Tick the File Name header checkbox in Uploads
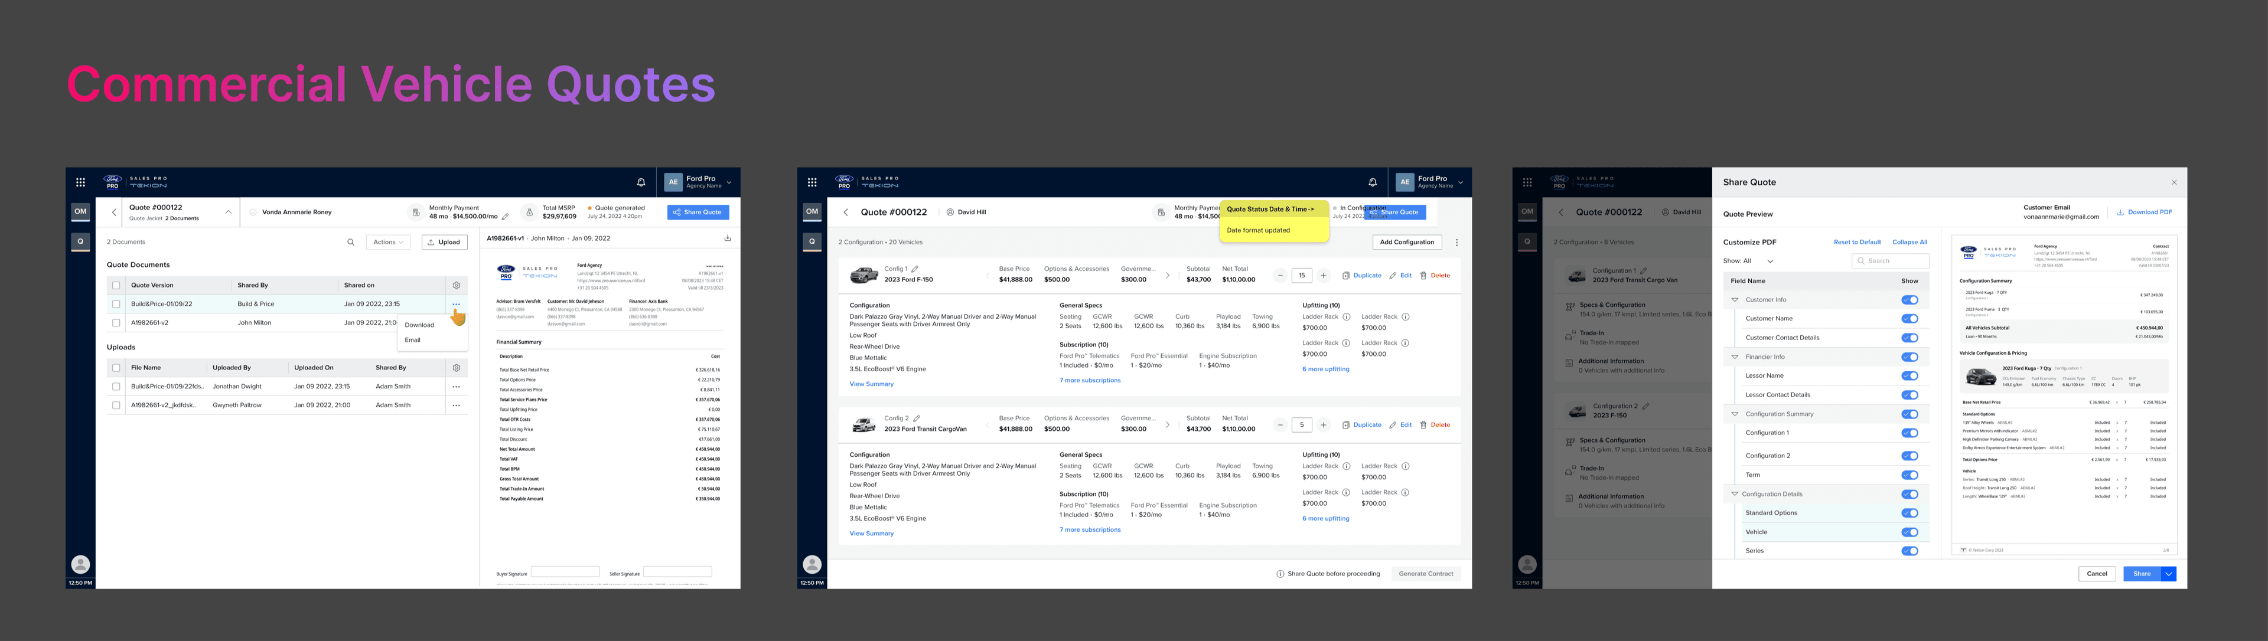Screen dimensions: 2268x641 (x=116, y=368)
